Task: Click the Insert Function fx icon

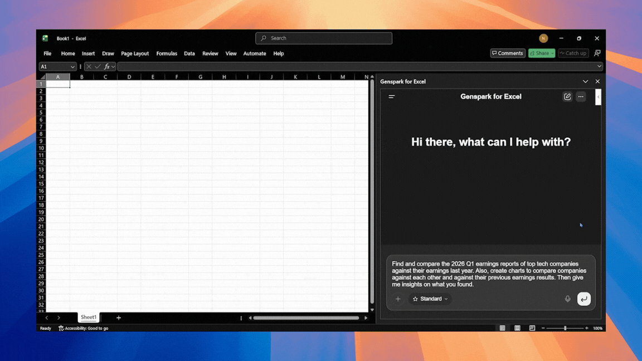Action: pos(107,67)
